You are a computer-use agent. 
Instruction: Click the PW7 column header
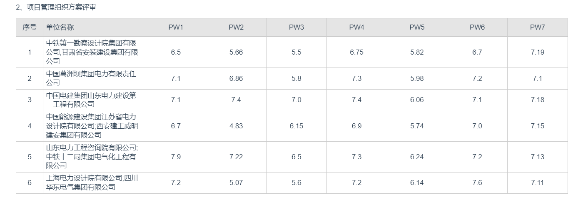tap(537, 27)
